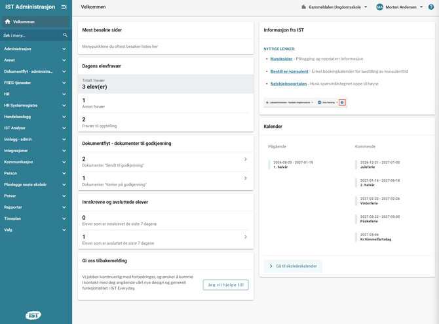This screenshot has height=324, width=439.
Task: Collapse the sidebar with the menu toggle icon
Action: [64, 7]
